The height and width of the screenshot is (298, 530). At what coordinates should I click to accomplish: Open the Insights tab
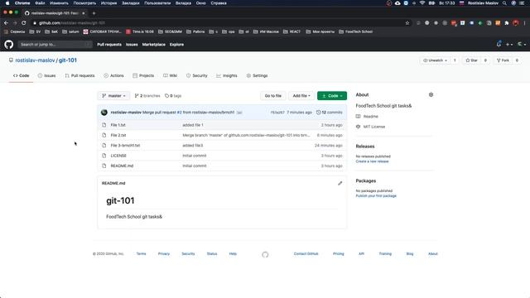227,75
